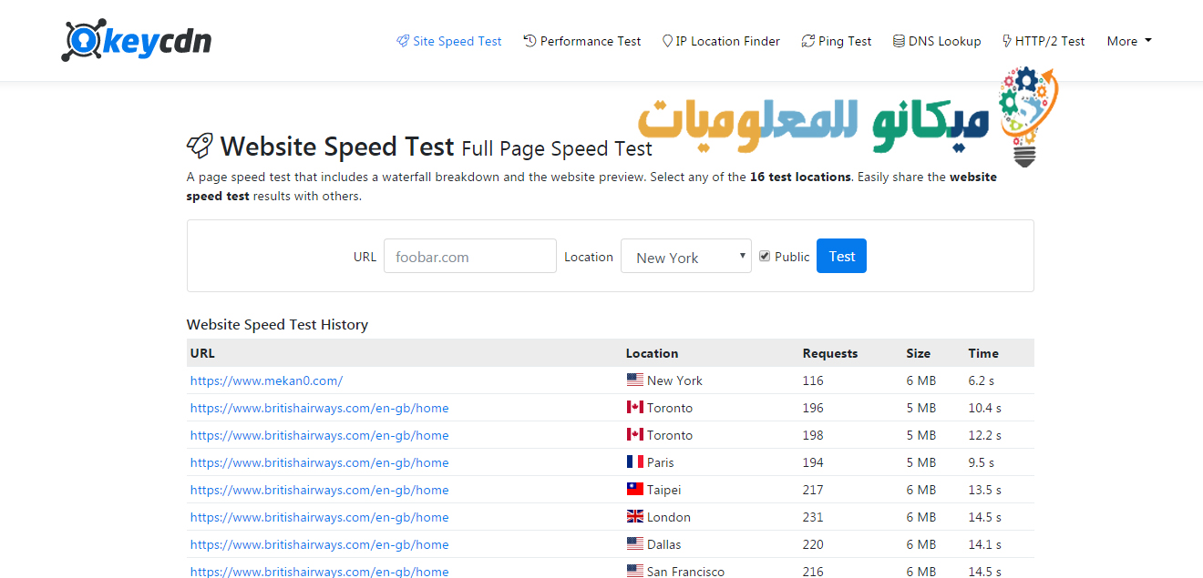Click the Arabic lightbulb logo watermark
Image resolution: width=1203 pixels, height=578 pixels.
[1027, 116]
